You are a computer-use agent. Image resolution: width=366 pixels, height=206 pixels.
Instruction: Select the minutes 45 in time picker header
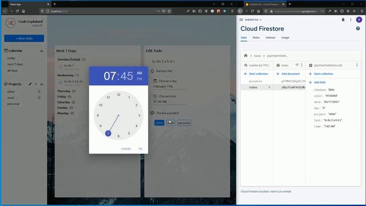click(x=126, y=76)
